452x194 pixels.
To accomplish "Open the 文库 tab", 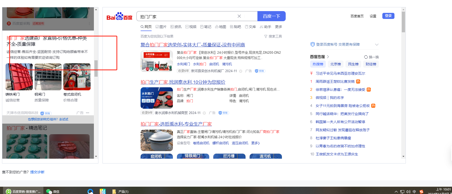I will click(250, 27).
